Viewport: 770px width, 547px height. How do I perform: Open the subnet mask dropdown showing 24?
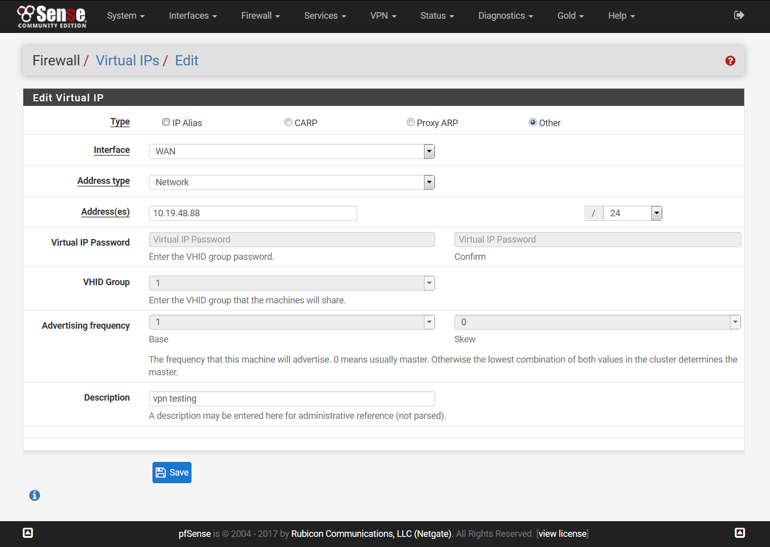pos(657,213)
